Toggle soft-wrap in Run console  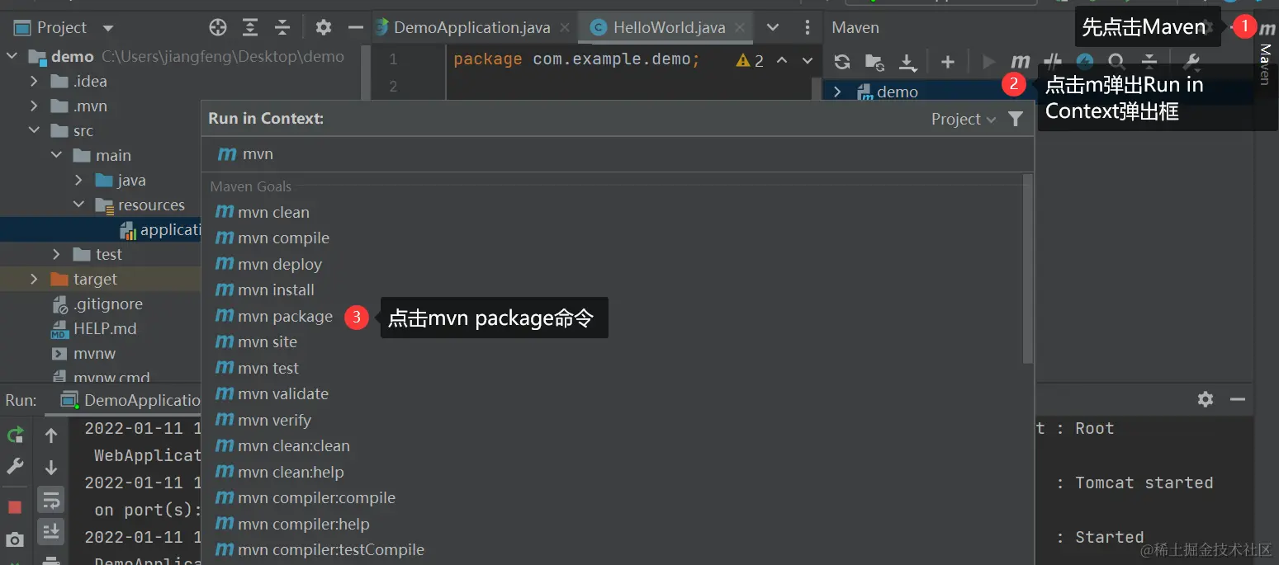point(51,500)
